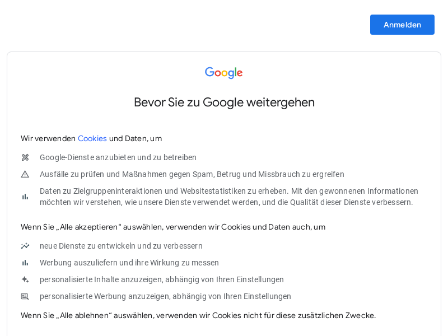This screenshot has width=448, height=336.
Task: Select the text Google-Dienste anzubieten und zu betreiben
Action: [118, 157]
